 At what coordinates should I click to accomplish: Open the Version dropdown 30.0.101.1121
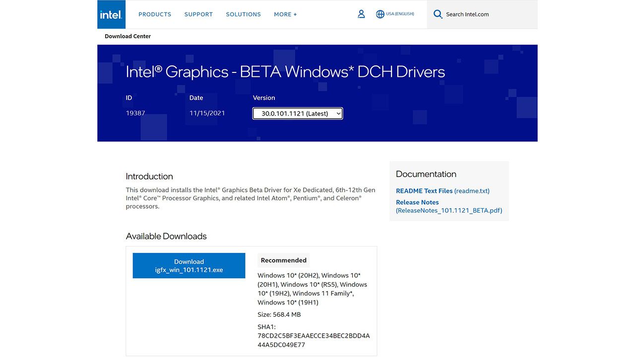pyautogui.click(x=298, y=114)
